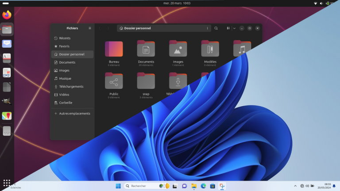Open Microsoft Edge on the Windows taskbar
This screenshot has height=191, width=340.
pyautogui.click(x=203, y=186)
